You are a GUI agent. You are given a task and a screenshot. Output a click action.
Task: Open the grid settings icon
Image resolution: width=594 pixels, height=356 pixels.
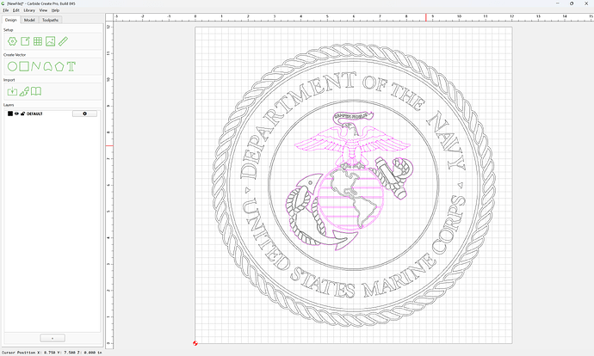click(38, 41)
